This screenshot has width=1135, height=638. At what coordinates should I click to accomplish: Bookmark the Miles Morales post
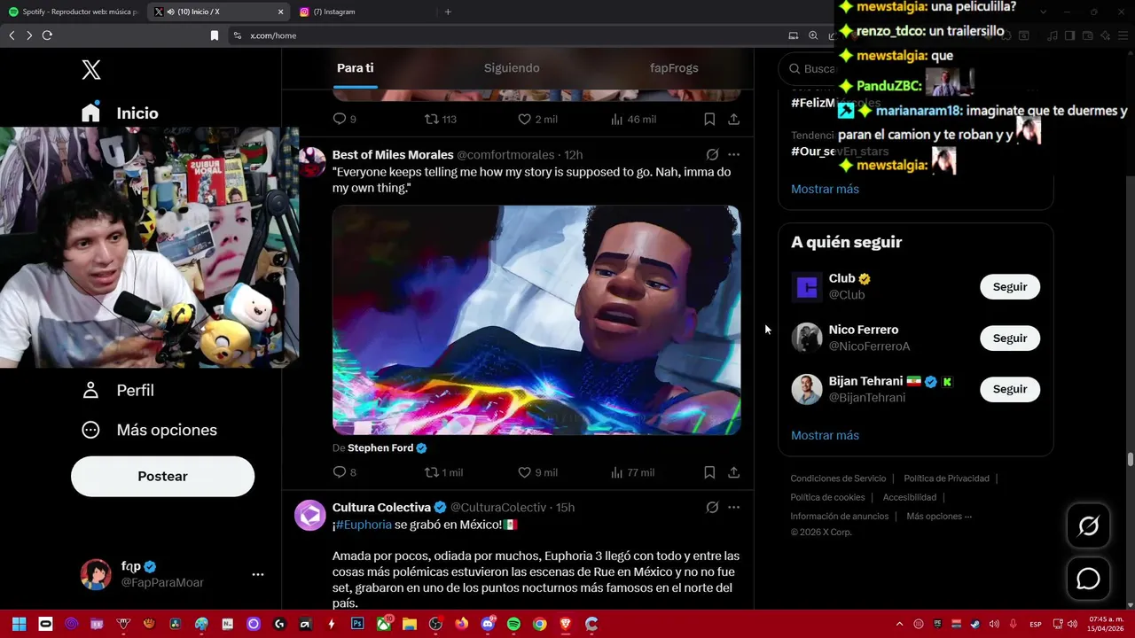point(709,472)
